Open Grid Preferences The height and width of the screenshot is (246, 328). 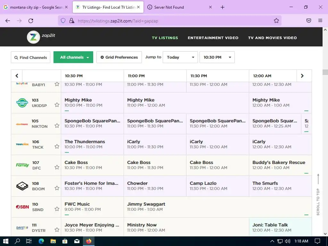[119, 57]
